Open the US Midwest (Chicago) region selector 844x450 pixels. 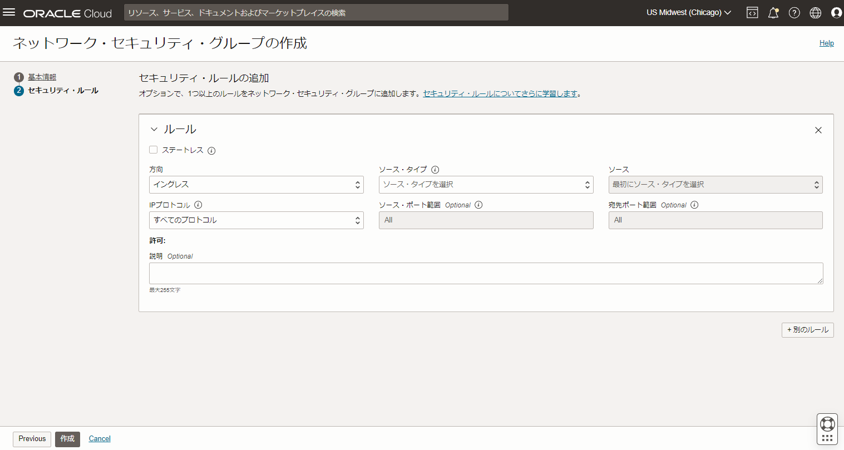click(689, 12)
